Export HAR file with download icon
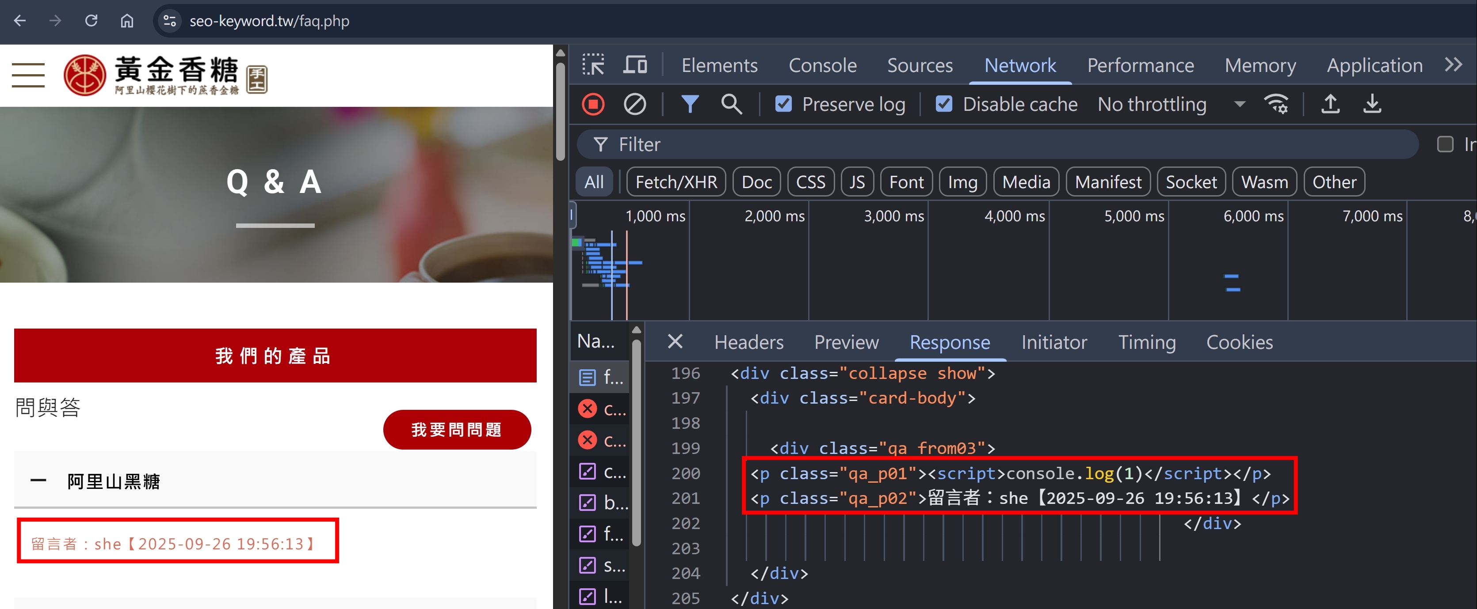 (x=1372, y=104)
